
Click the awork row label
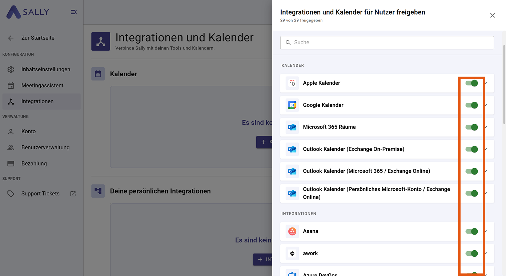[310, 253]
